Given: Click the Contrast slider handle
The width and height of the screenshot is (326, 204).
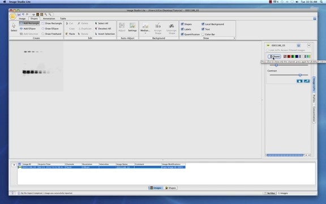Looking at the screenshot, I should (x=300, y=75).
